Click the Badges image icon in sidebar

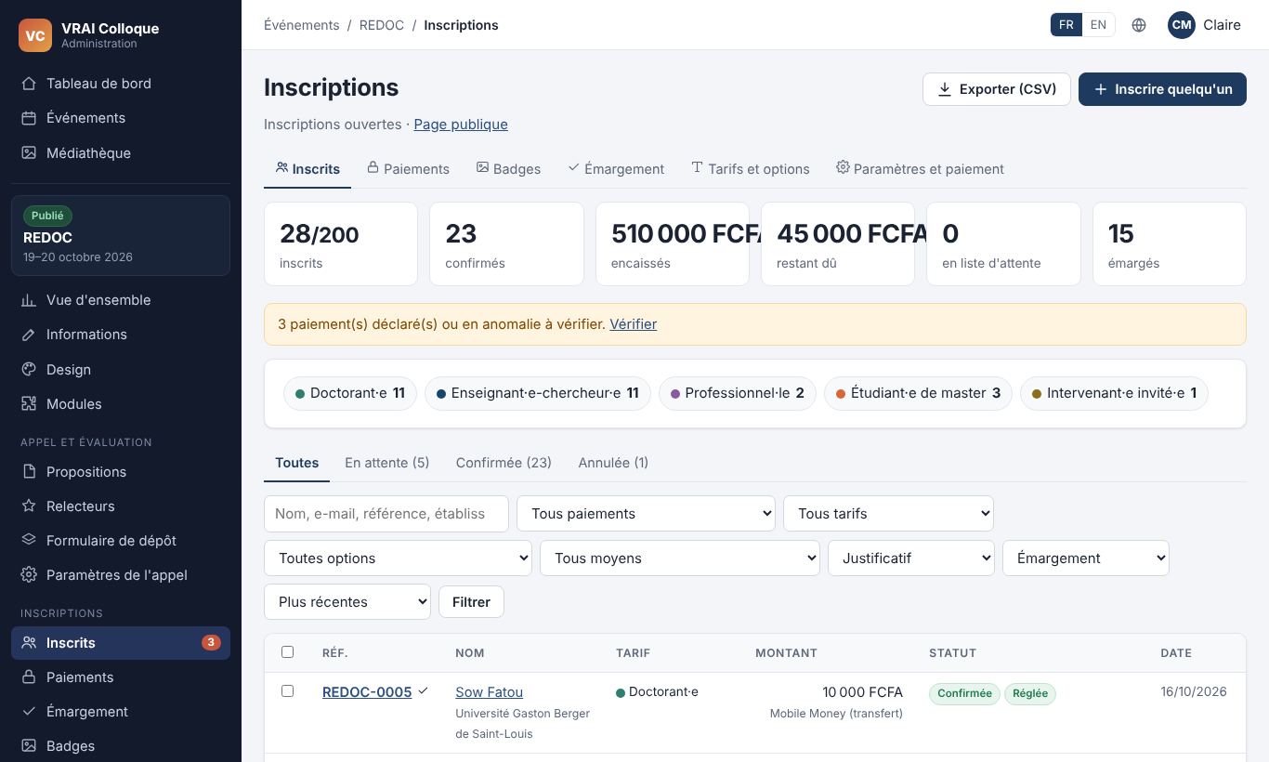pos(29,745)
